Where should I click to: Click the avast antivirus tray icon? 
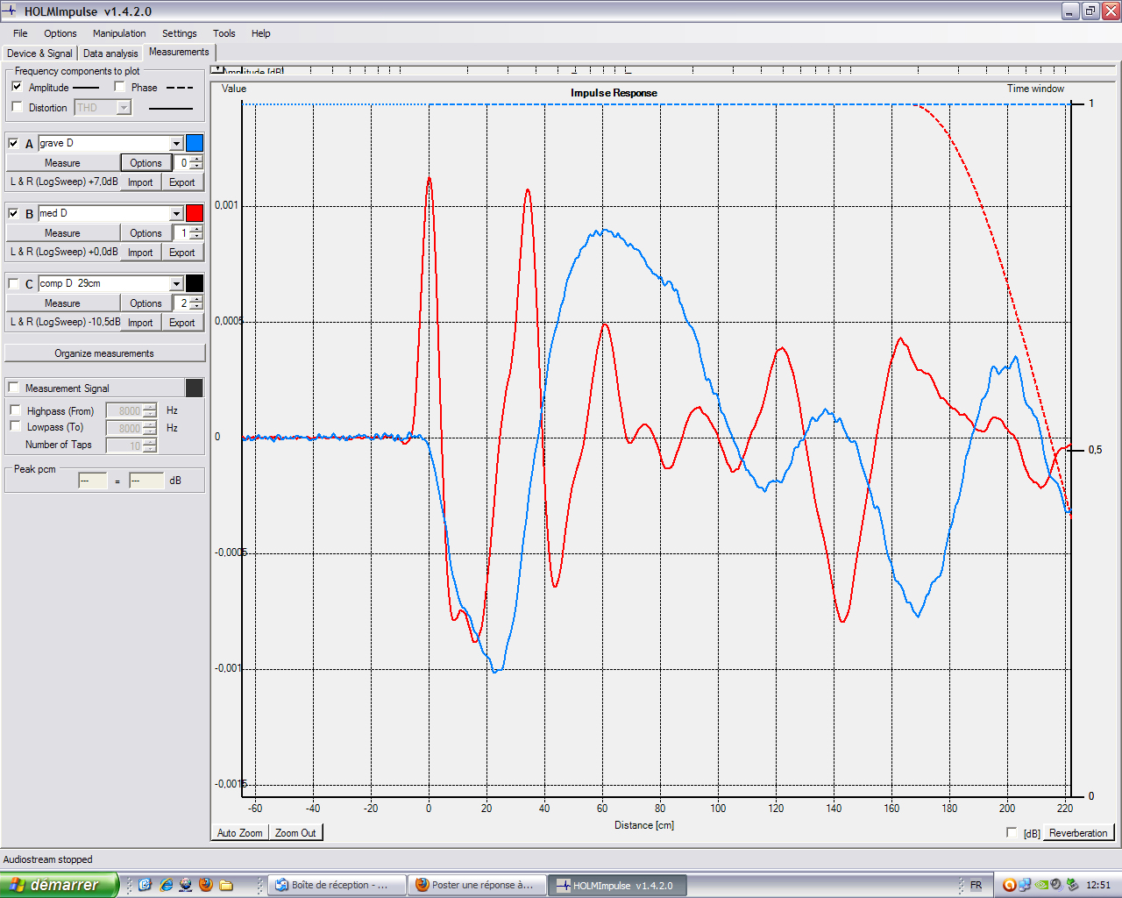[1010, 885]
